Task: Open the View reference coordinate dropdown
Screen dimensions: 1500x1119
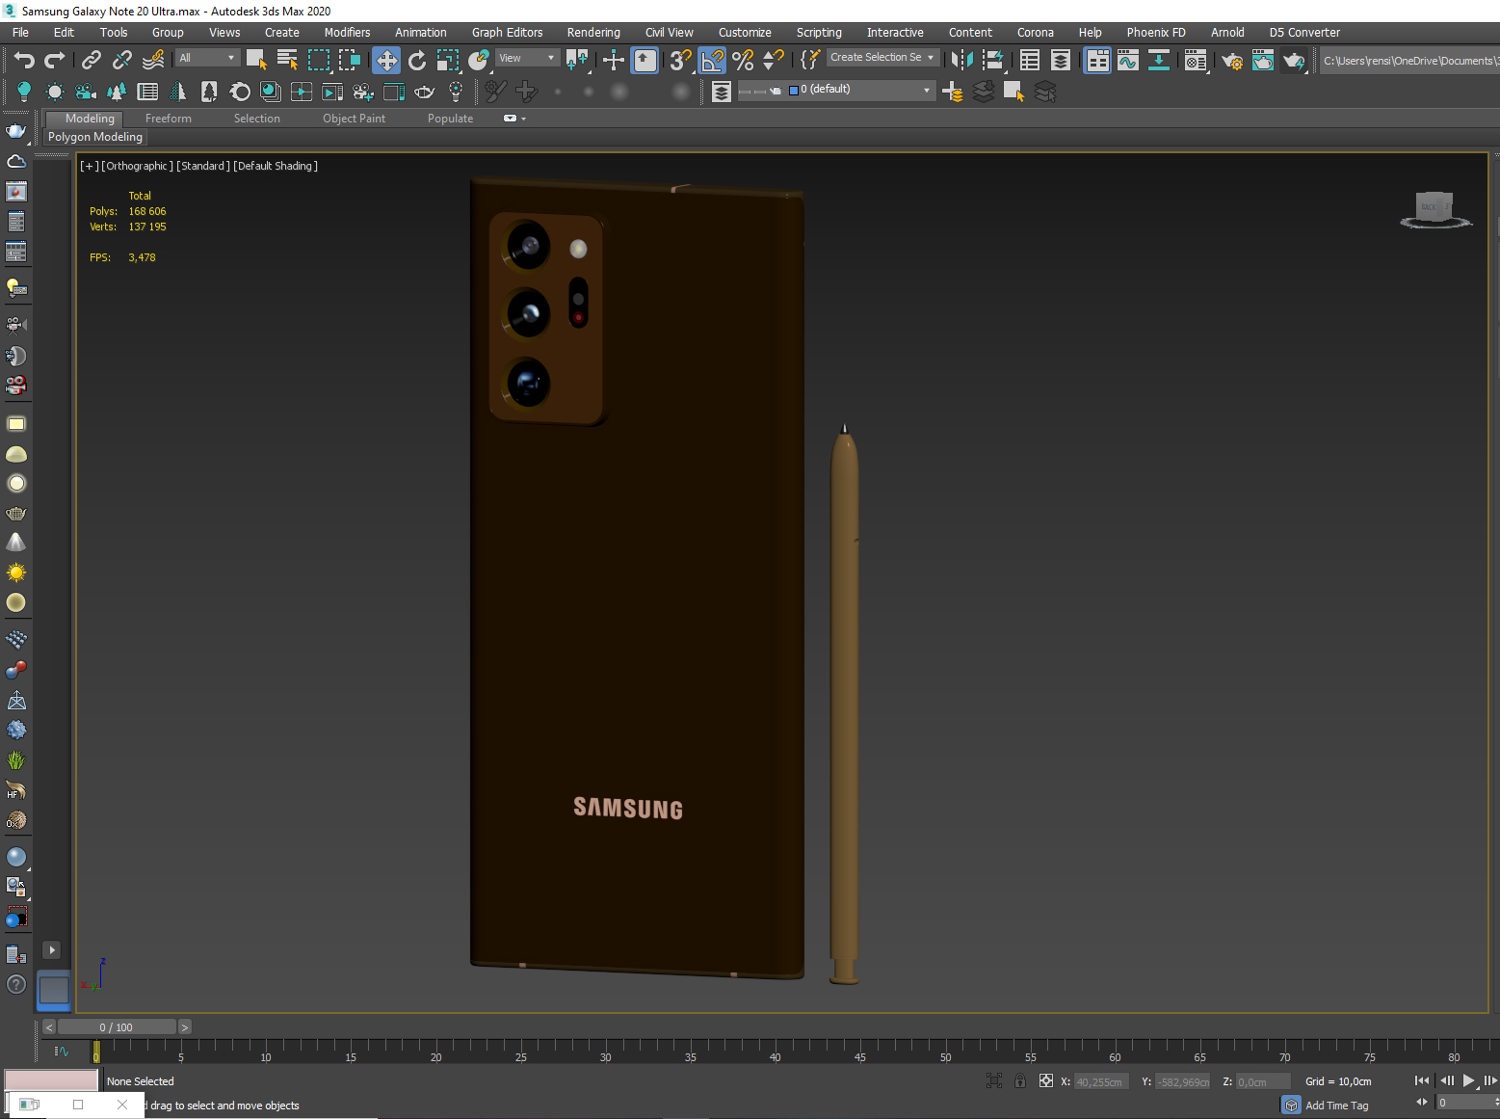Action: (526, 58)
